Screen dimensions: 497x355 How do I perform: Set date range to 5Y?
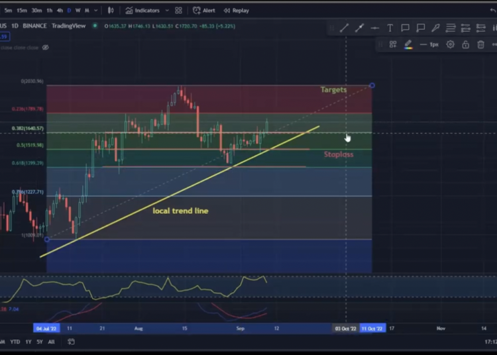40,342
